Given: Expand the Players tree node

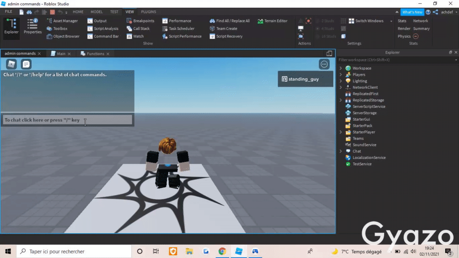Looking at the screenshot, I should tap(341, 75).
